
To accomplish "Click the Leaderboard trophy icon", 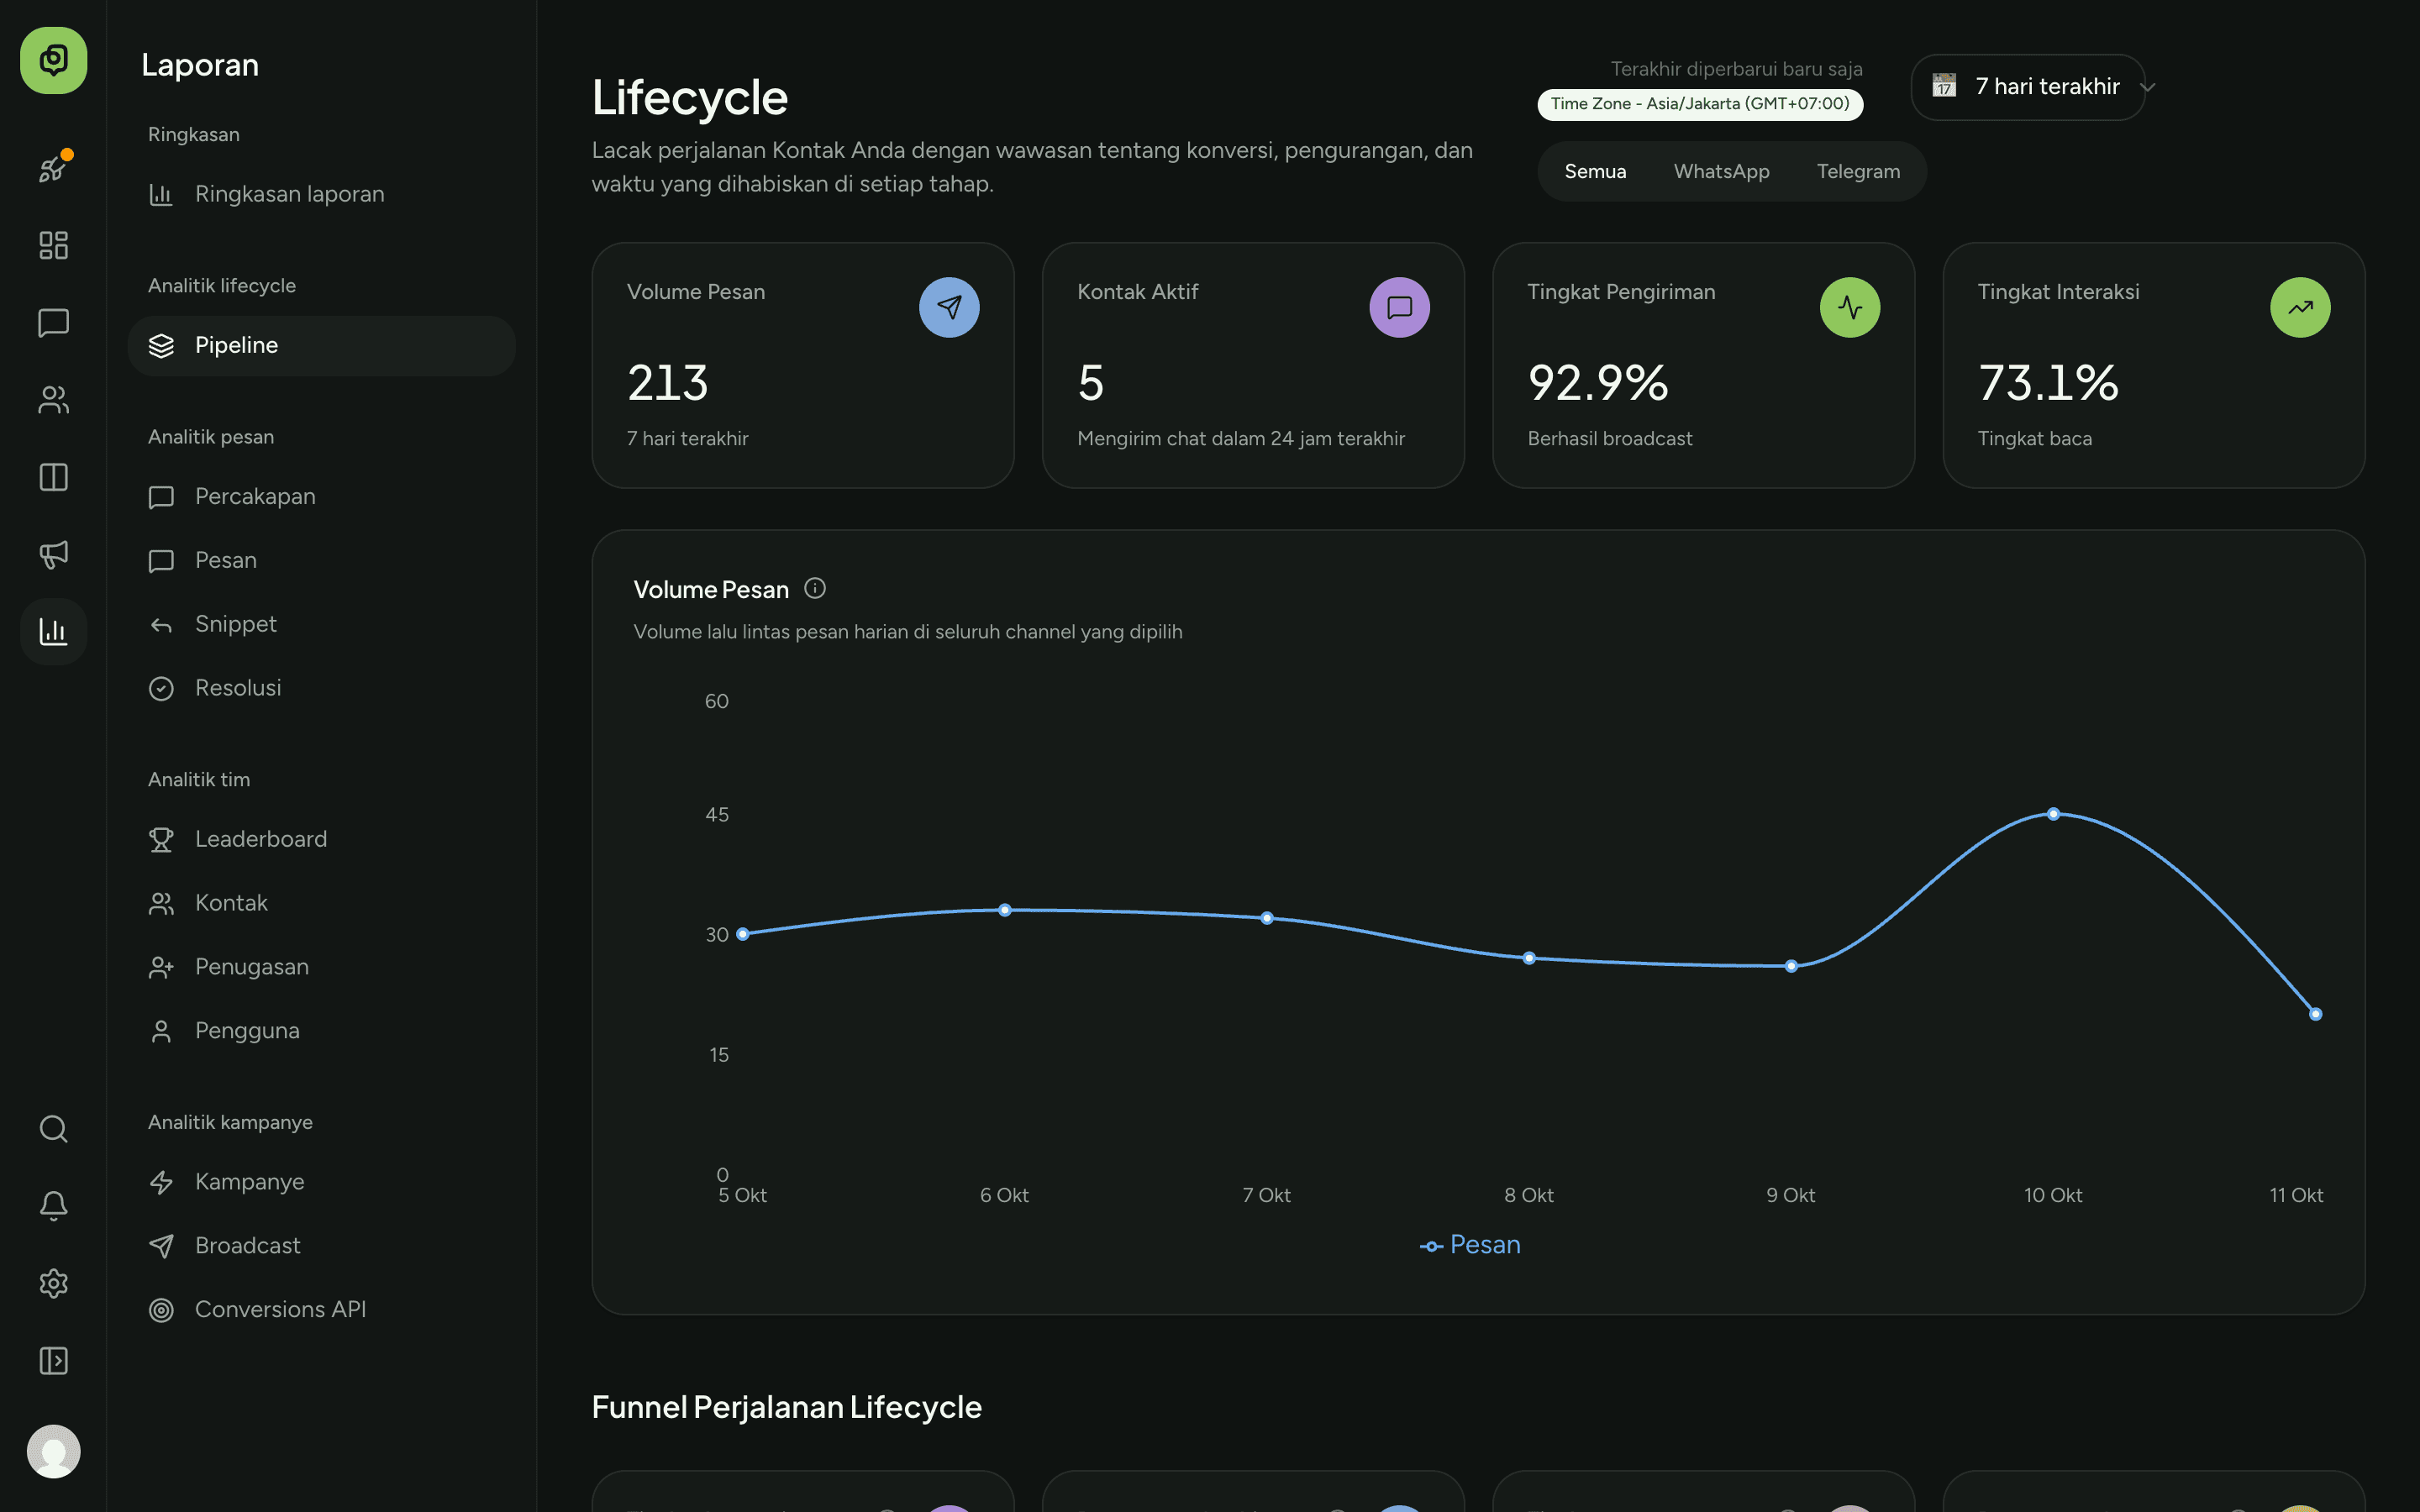I will point(161,839).
